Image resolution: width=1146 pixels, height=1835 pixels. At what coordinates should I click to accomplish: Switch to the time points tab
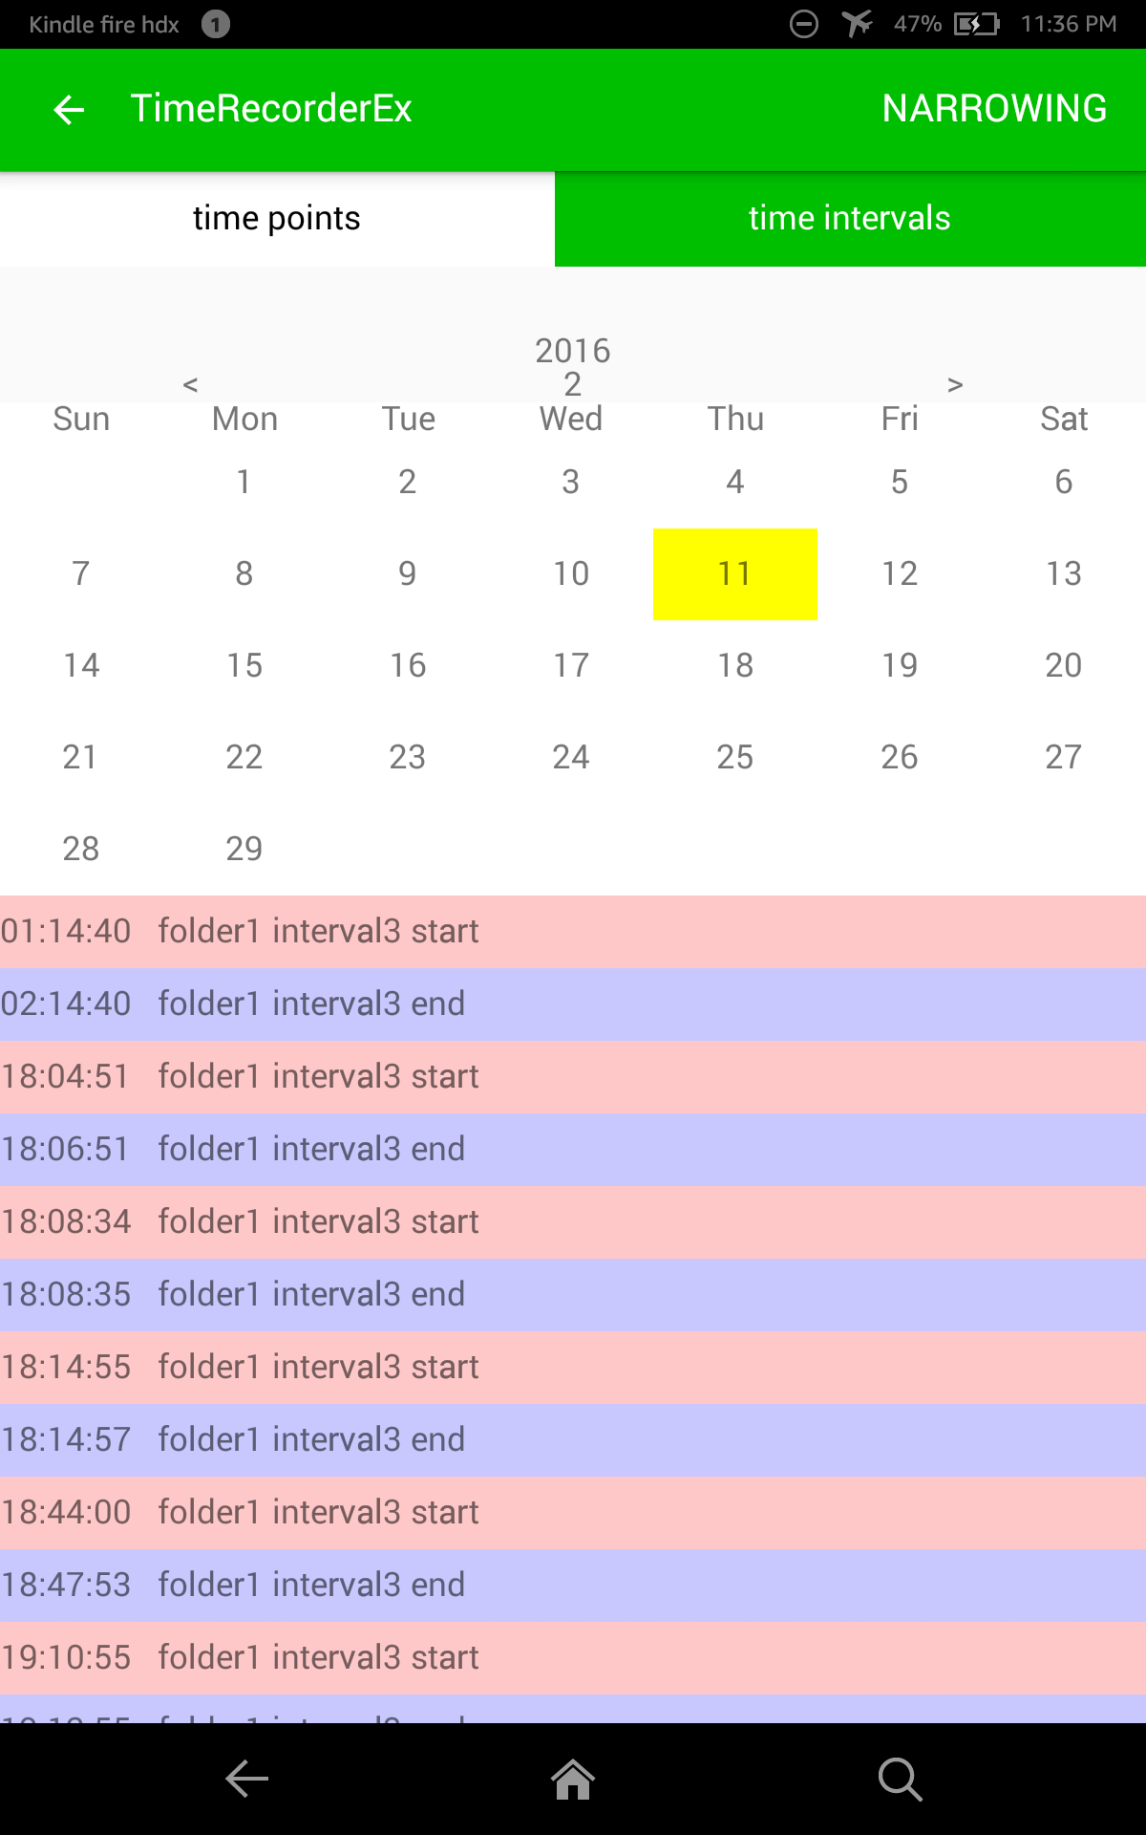[277, 219]
